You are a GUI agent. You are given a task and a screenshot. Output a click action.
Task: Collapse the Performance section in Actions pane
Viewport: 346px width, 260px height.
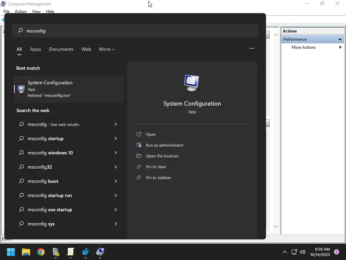pos(340,39)
